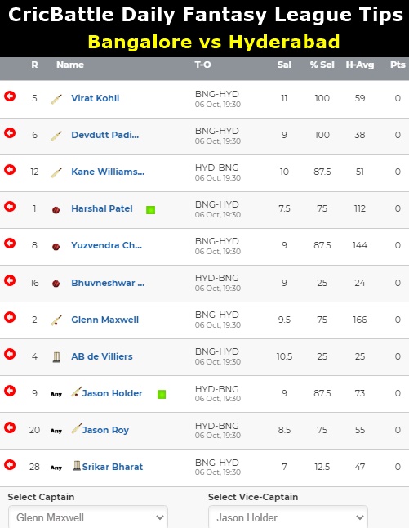Click green square next to Harshal Patel
Viewport: 409px width, 528px height.
point(151,210)
